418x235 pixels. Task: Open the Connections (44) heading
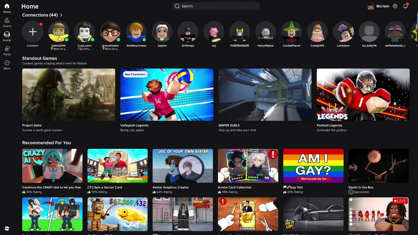click(40, 15)
